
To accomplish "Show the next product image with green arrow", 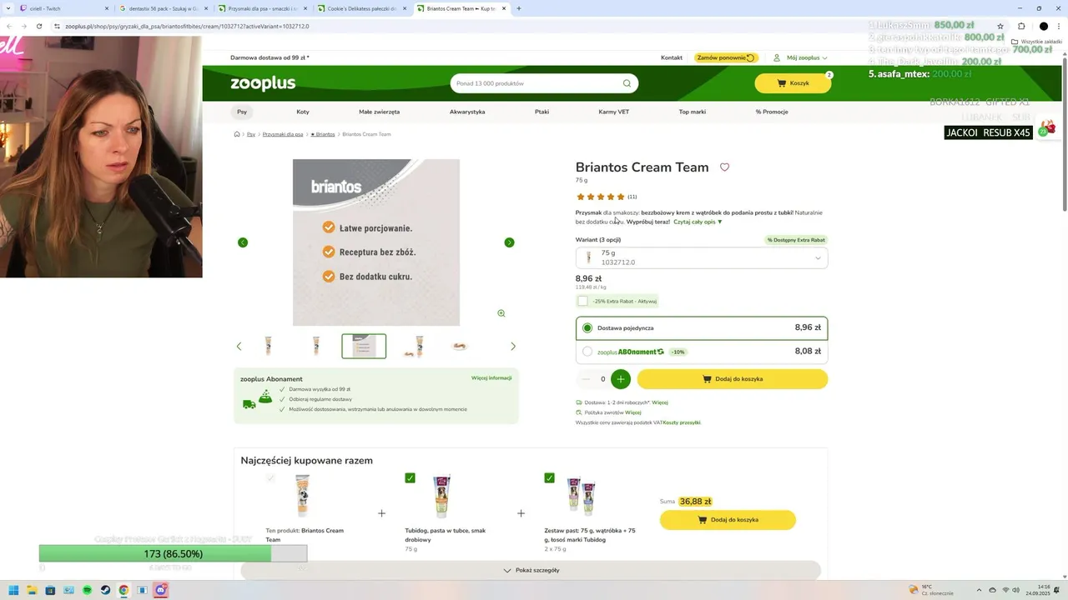I will tap(509, 242).
